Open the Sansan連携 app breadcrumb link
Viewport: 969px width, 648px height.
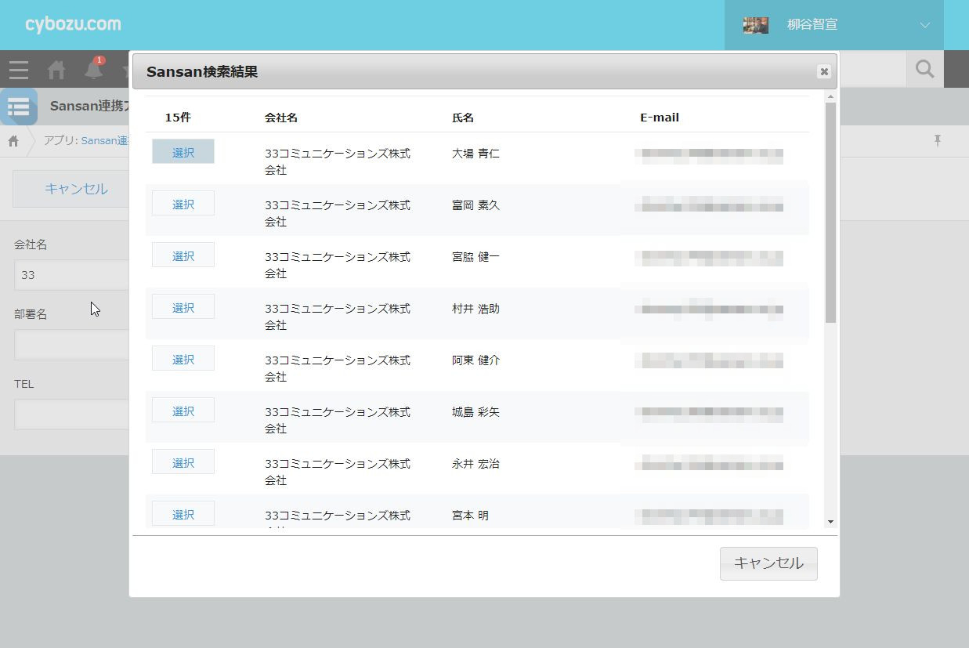pos(105,141)
